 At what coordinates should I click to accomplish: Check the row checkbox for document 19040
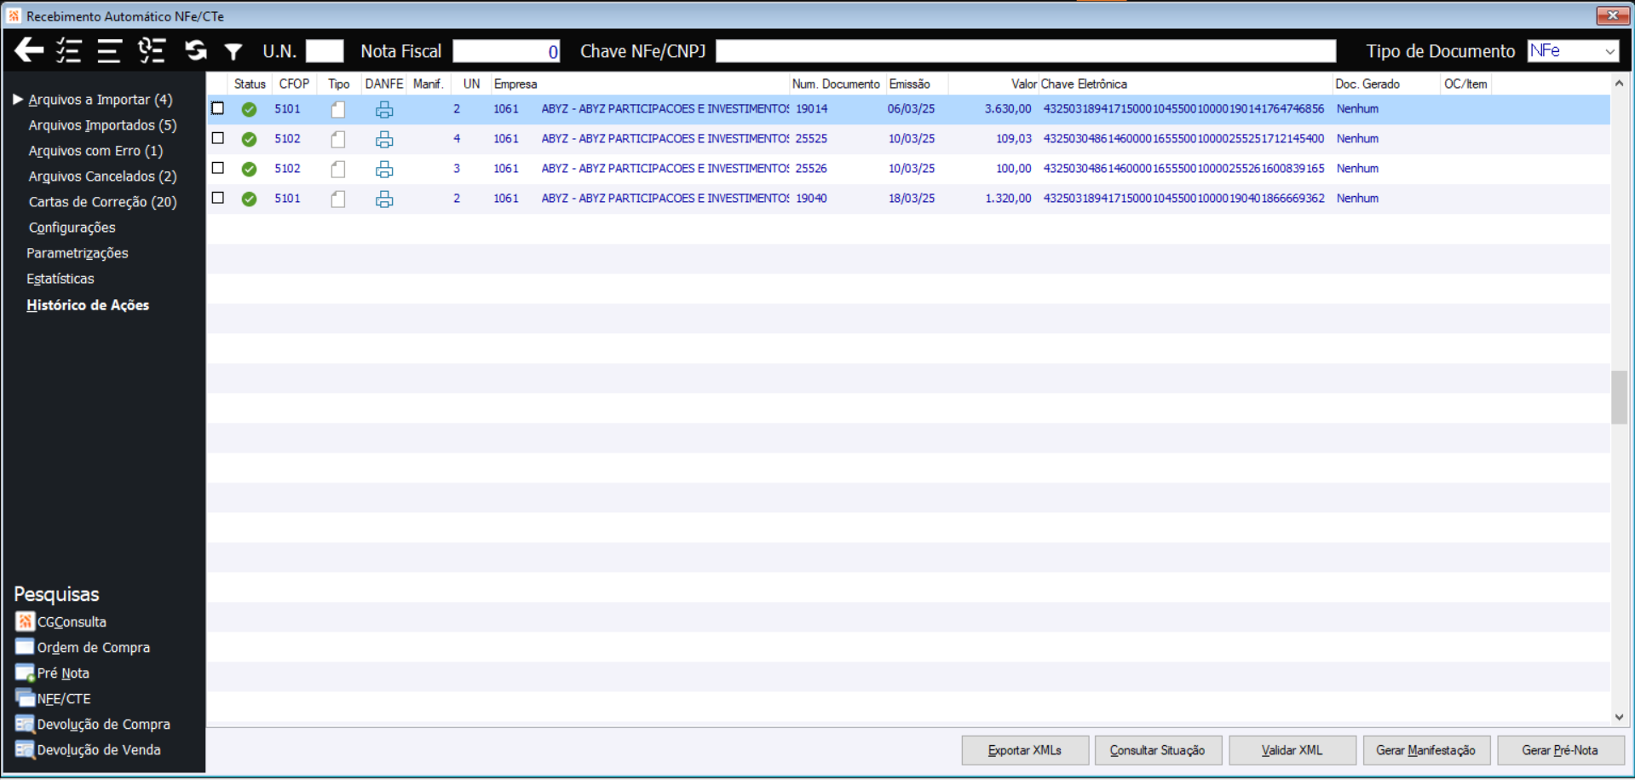click(218, 198)
